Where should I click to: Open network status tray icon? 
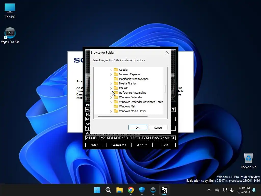tap(225, 190)
